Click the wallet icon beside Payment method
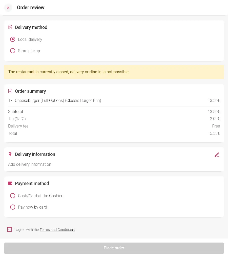Screen dimensions: 228x258 10,183
